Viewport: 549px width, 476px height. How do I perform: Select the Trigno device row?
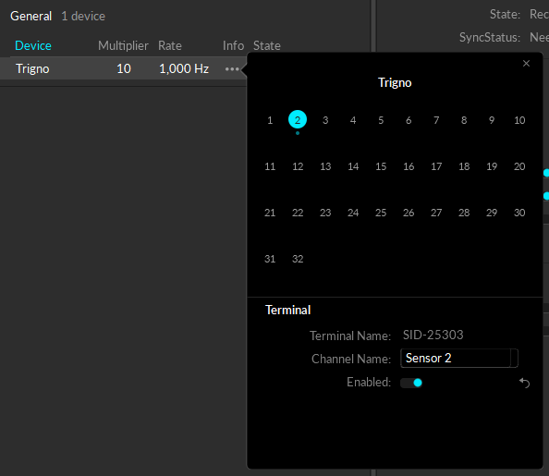pos(123,68)
